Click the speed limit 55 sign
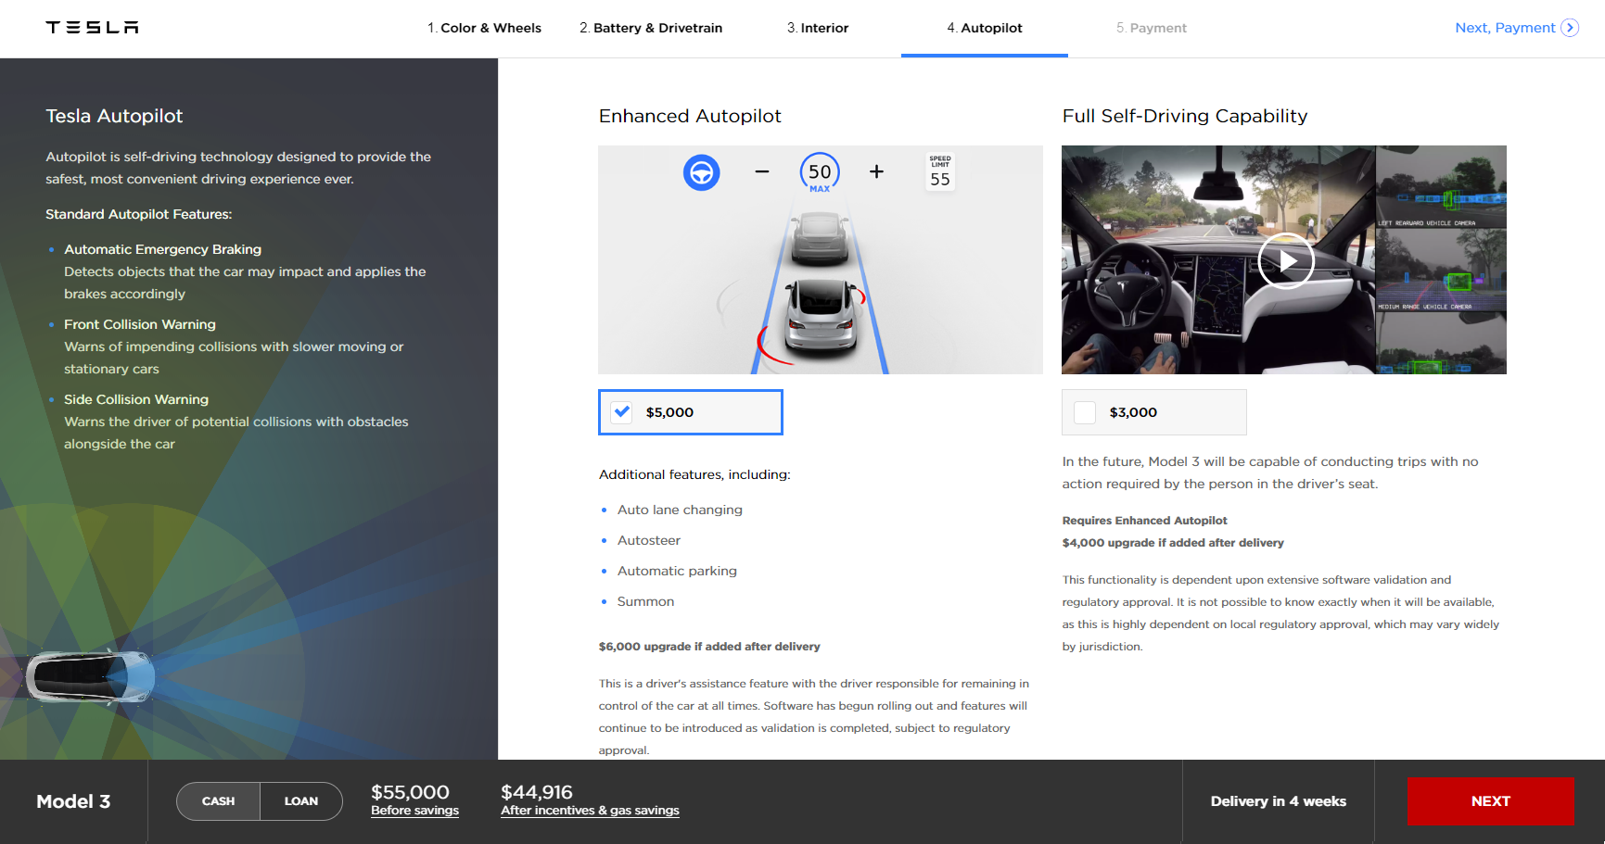Screen dimensions: 1605x844 940,171
